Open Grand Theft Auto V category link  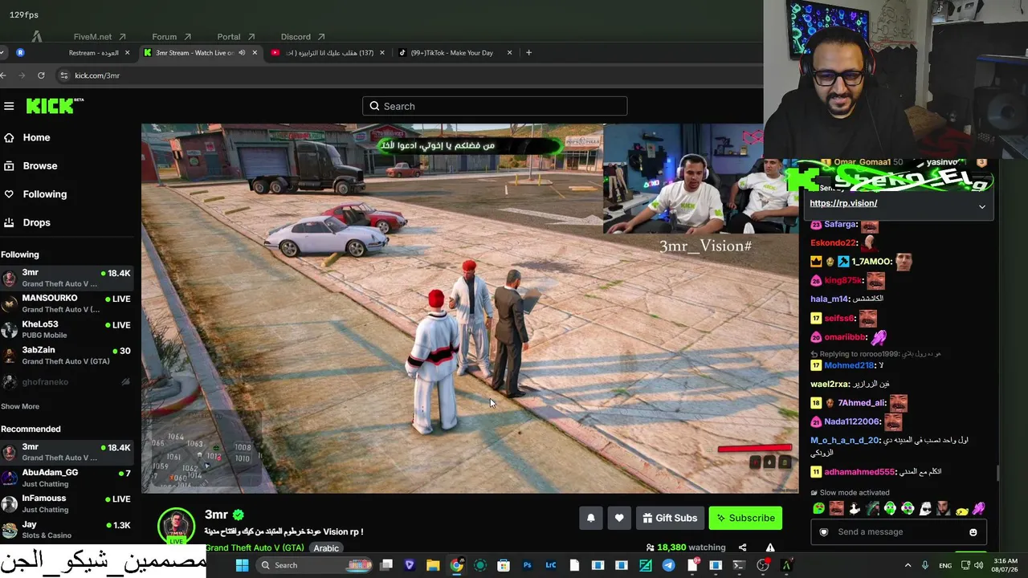coord(255,548)
